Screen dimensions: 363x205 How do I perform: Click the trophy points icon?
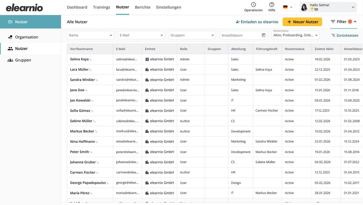(312, 9)
